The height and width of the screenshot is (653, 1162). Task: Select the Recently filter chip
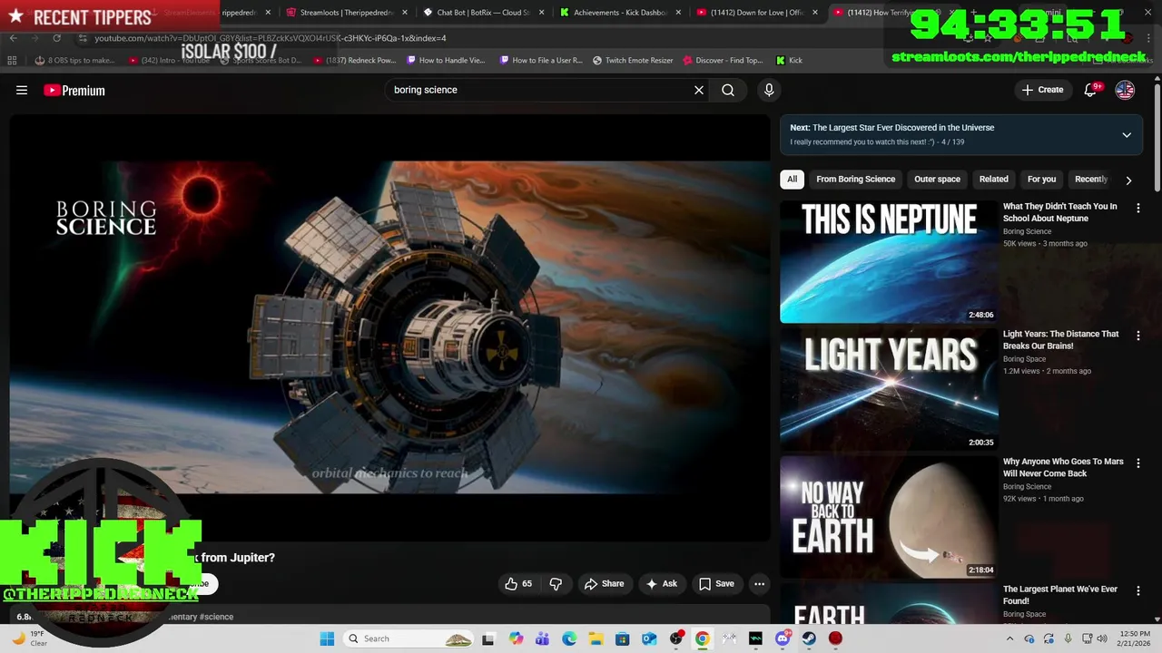pos(1091,180)
